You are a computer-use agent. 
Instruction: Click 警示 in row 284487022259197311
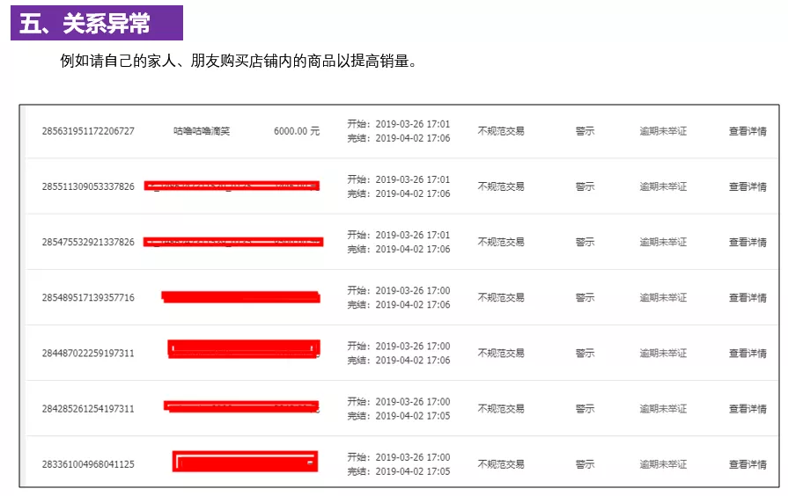click(x=585, y=354)
